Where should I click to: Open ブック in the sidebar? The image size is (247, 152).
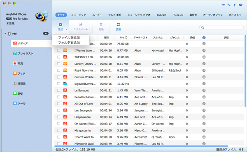(19, 73)
